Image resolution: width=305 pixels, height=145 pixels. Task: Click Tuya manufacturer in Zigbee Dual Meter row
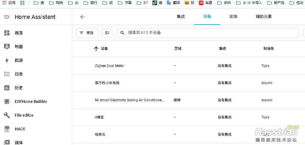point(265,66)
